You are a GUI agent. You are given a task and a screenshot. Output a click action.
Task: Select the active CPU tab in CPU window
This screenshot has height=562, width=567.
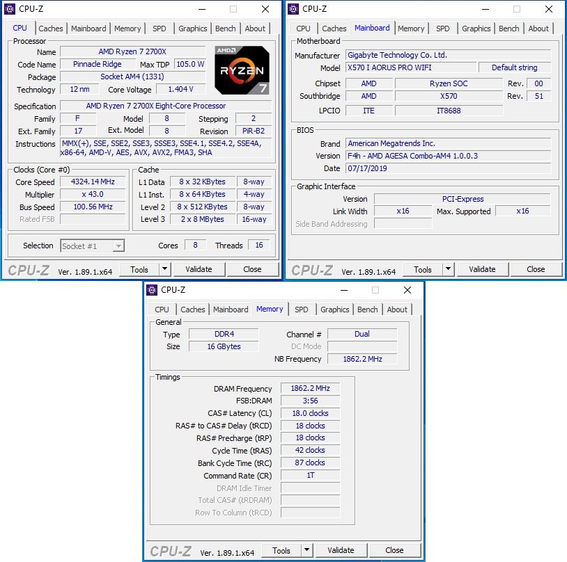[x=20, y=28]
